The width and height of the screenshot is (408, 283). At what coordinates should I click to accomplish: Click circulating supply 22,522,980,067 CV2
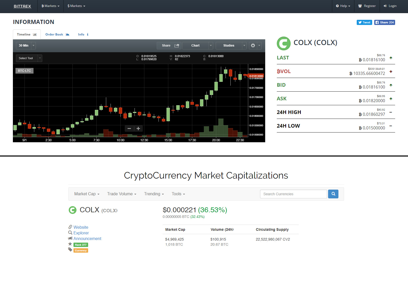[x=273, y=239]
